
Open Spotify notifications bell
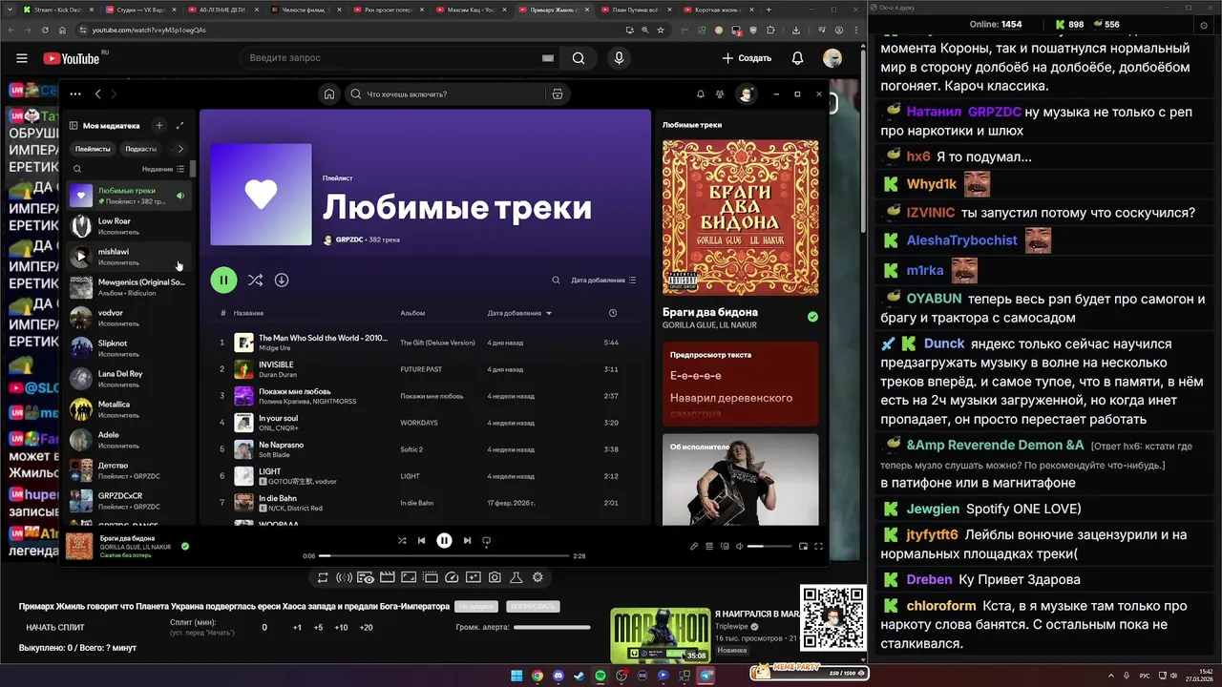[701, 94]
